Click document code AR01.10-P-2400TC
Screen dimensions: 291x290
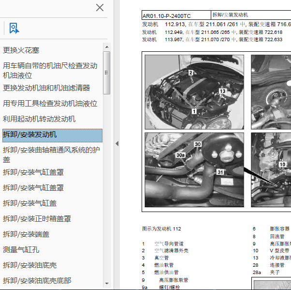(x=166, y=16)
